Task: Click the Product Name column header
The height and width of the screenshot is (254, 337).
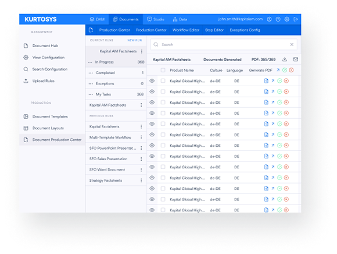Action: tap(182, 70)
